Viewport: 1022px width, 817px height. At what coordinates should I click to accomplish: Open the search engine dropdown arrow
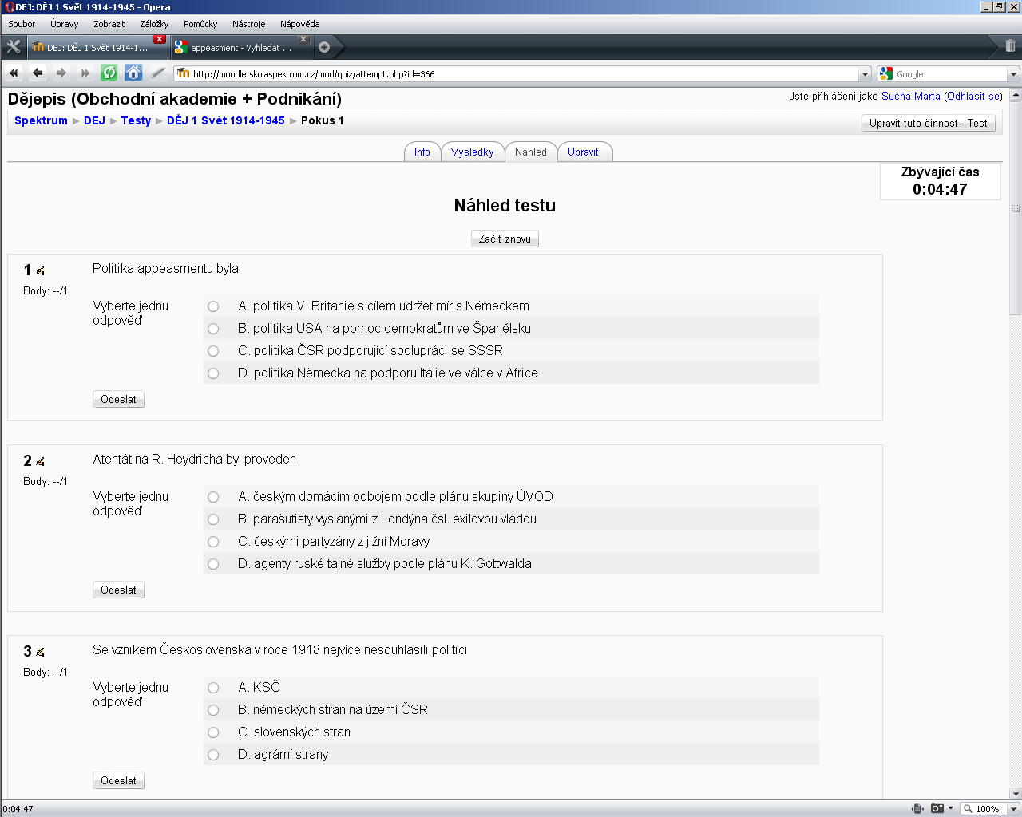1013,73
